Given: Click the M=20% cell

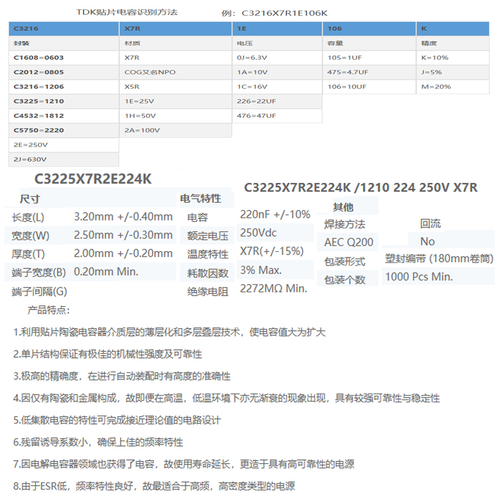Looking at the screenshot, I should pyautogui.click(x=453, y=87).
